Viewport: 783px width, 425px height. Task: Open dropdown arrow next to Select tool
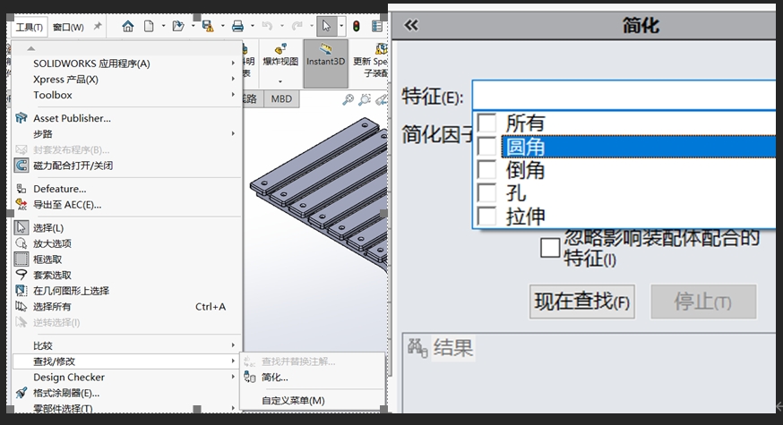coord(341,26)
